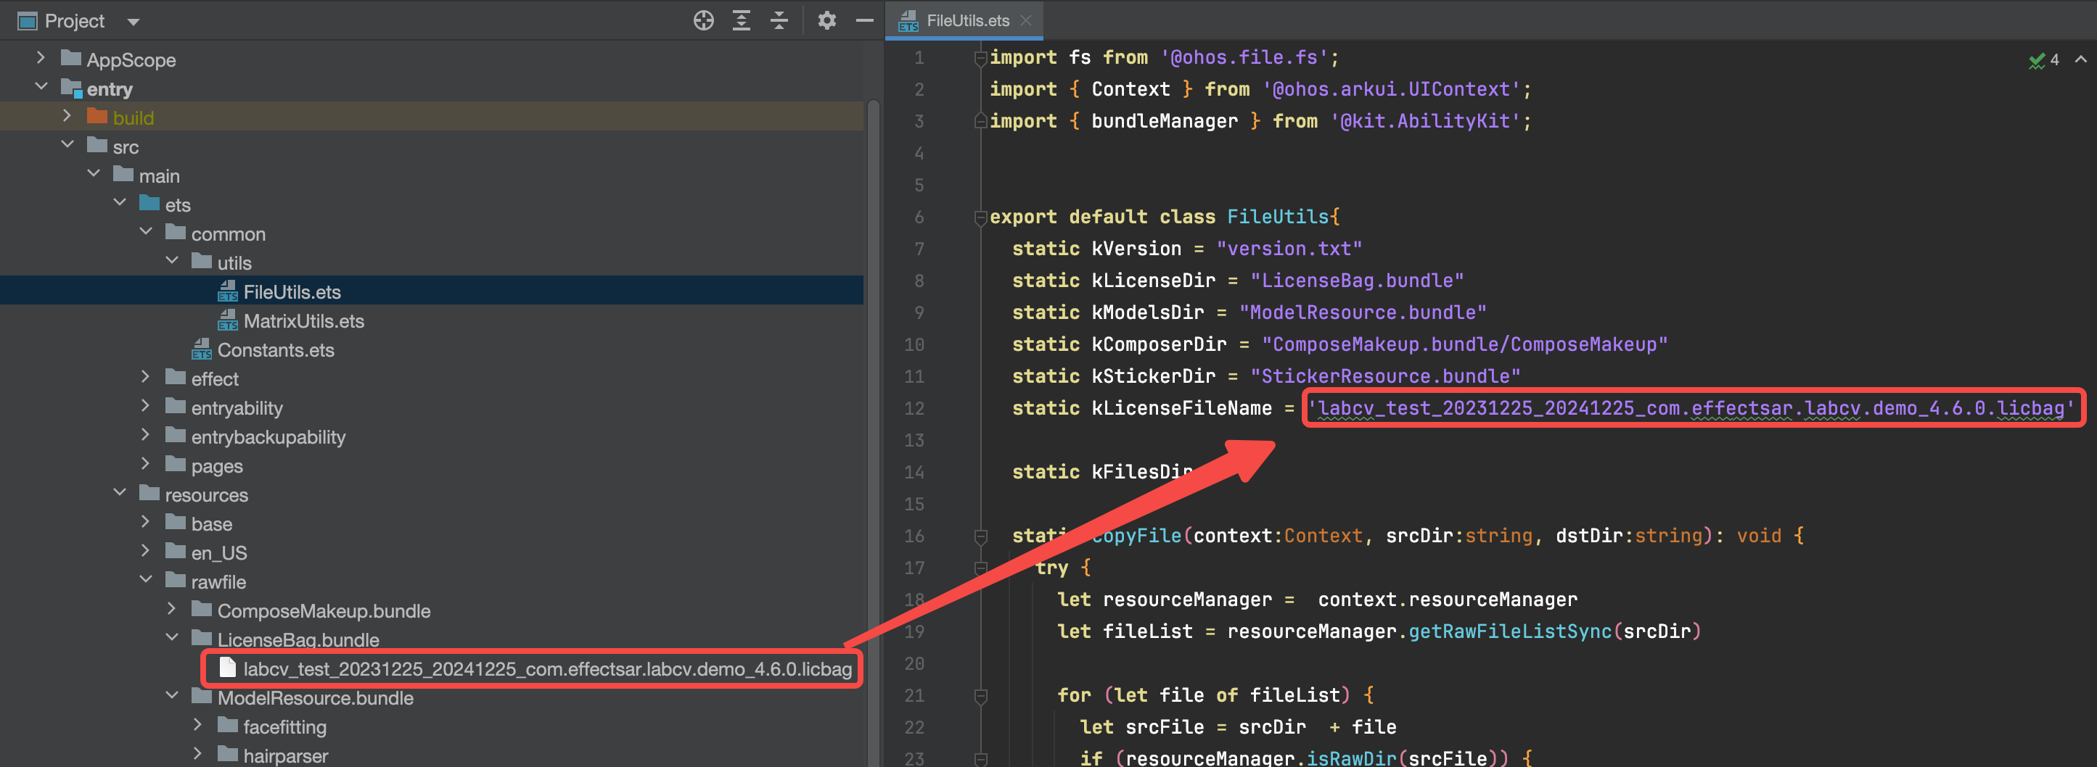
Task: Click the Collapse All icon in Project toolbar
Action: [x=779, y=20]
